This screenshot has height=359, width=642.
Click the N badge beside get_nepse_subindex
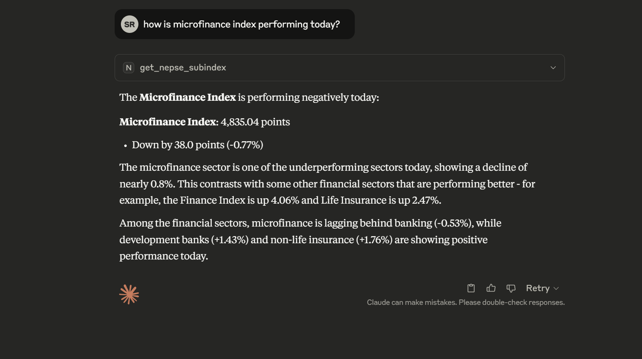tap(128, 67)
